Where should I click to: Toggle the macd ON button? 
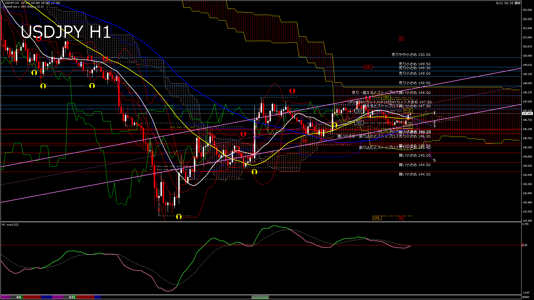point(260,297)
